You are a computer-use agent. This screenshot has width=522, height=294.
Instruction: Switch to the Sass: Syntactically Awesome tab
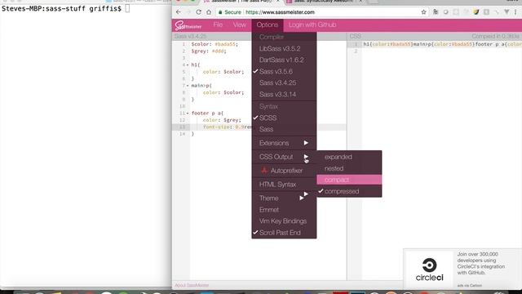[324, 2]
